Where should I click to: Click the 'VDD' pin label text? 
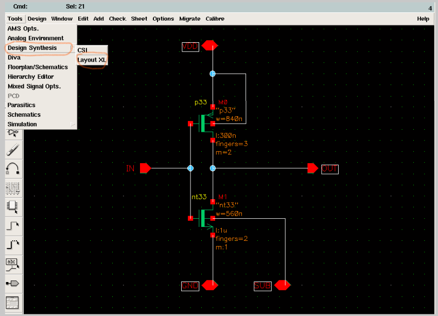[x=190, y=46]
